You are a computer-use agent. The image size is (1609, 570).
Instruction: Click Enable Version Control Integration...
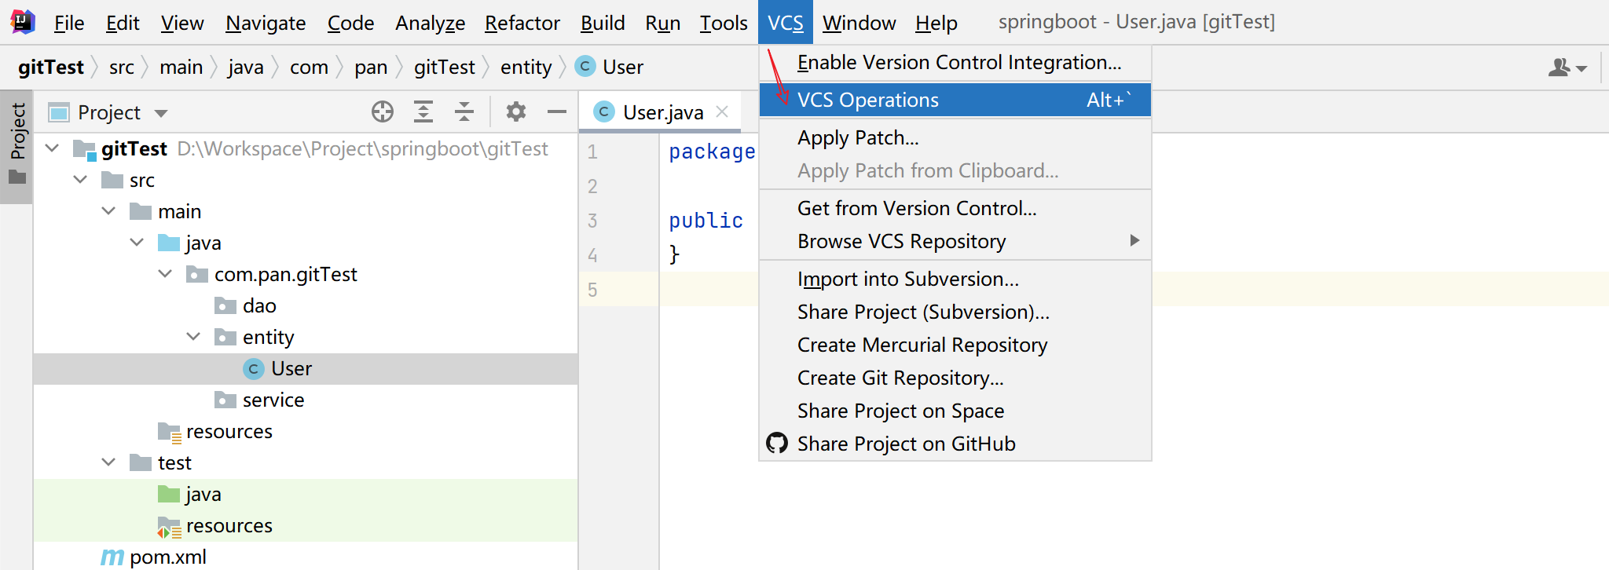(958, 63)
